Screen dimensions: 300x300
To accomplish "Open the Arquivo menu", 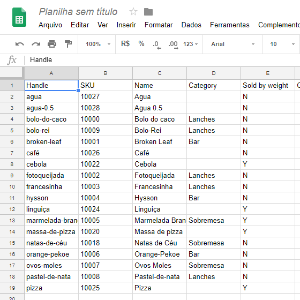I will [50, 25].
